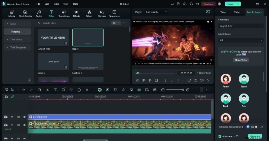Hide the Lorem ipsum title track

pos(24,117)
